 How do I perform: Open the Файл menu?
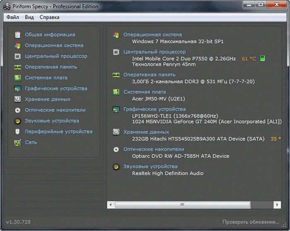pyautogui.click(x=12, y=17)
